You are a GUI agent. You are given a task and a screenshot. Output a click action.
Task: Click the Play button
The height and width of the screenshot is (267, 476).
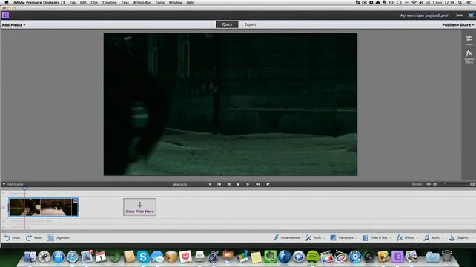238,184
